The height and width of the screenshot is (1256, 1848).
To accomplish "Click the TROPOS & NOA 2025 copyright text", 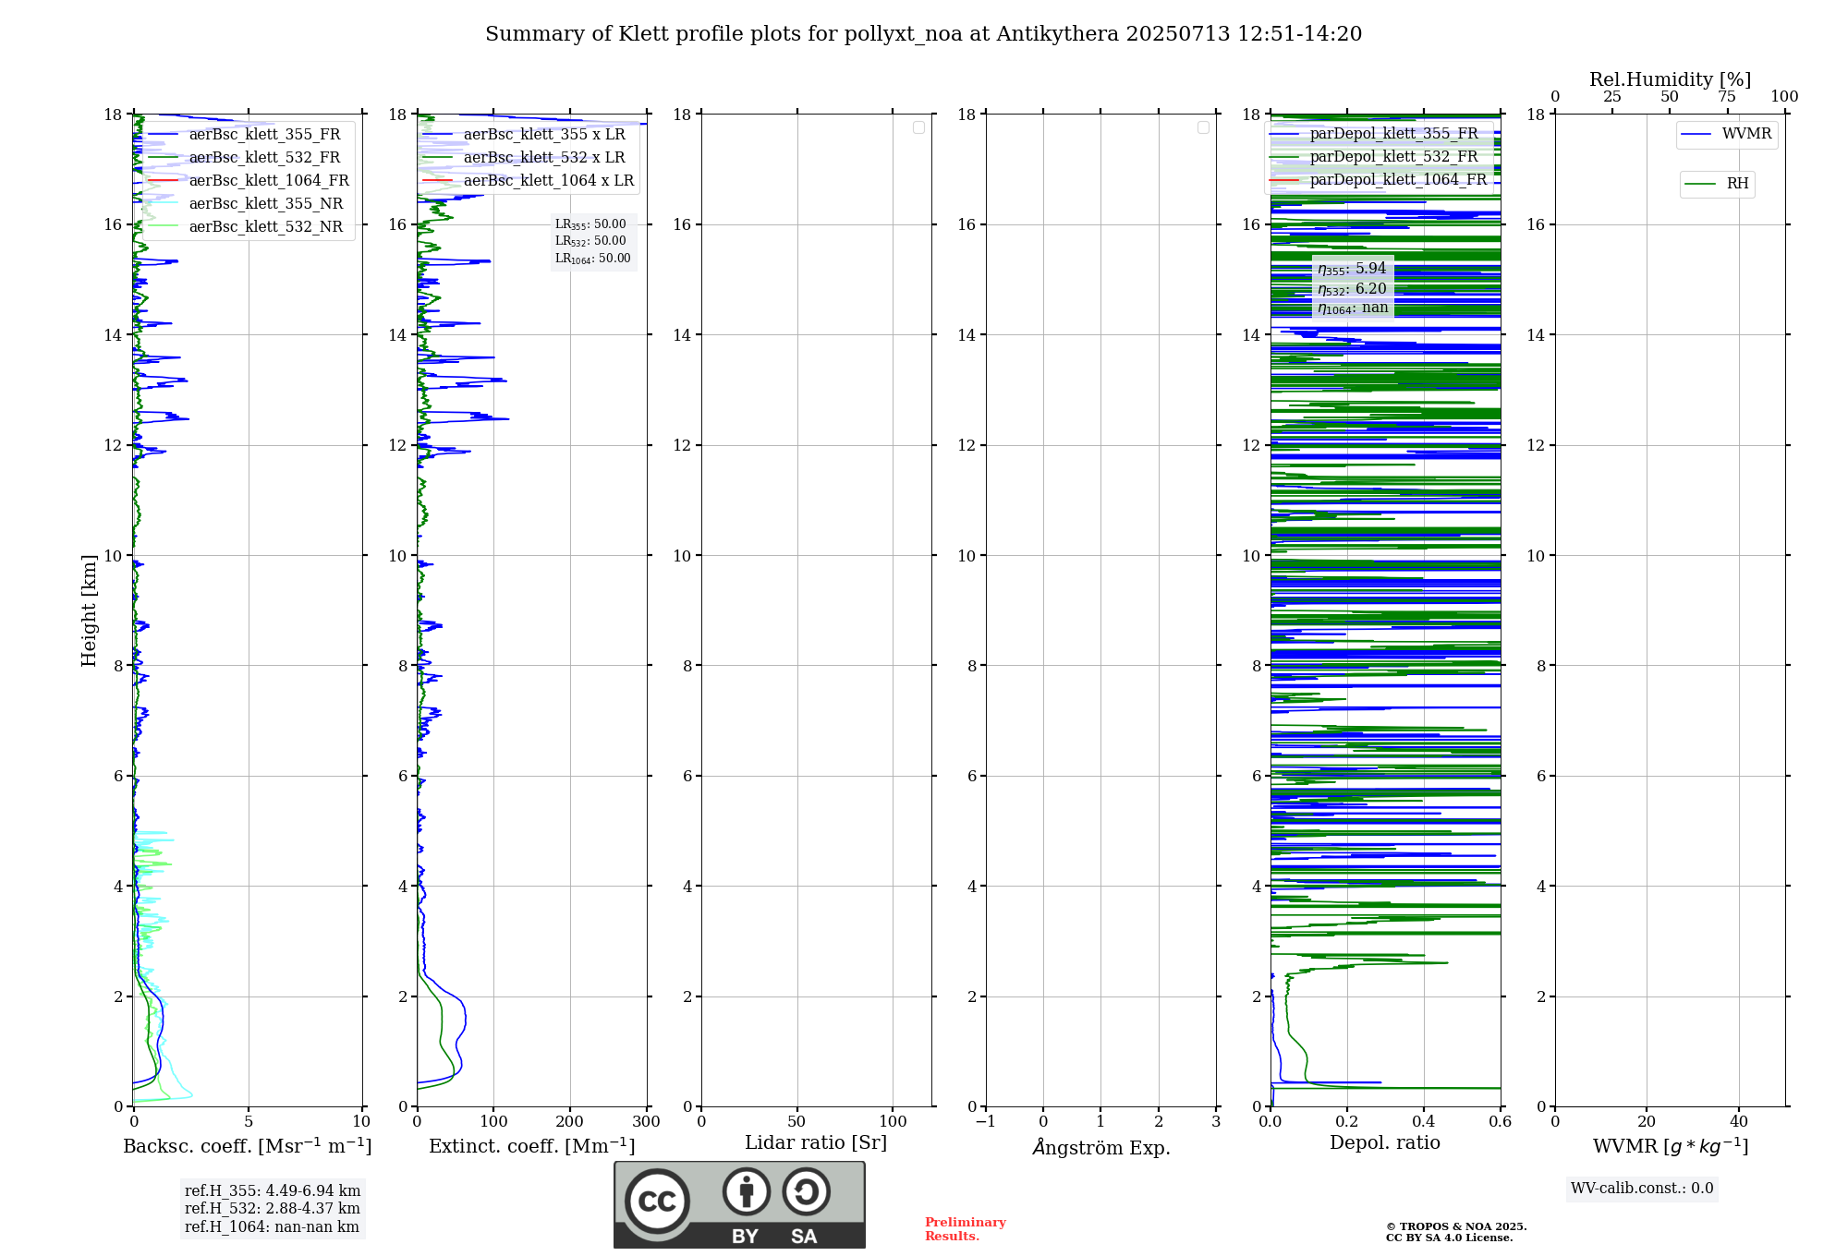I will 1456,1227.
